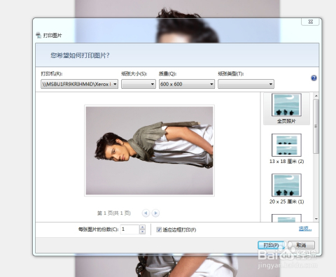Close the print pictures dialog
The height and width of the screenshot is (277, 336).
tap(311, 22)
